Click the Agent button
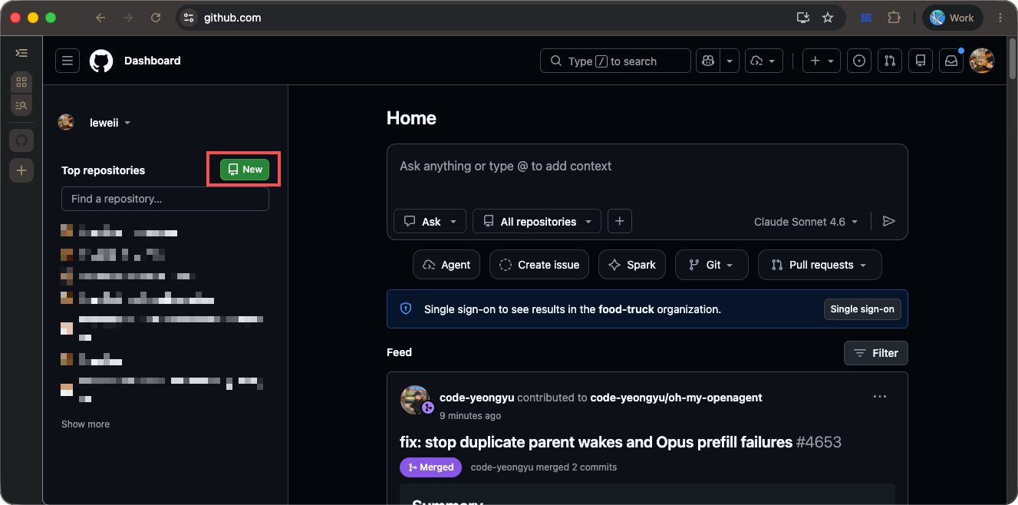 click(446, 265)
